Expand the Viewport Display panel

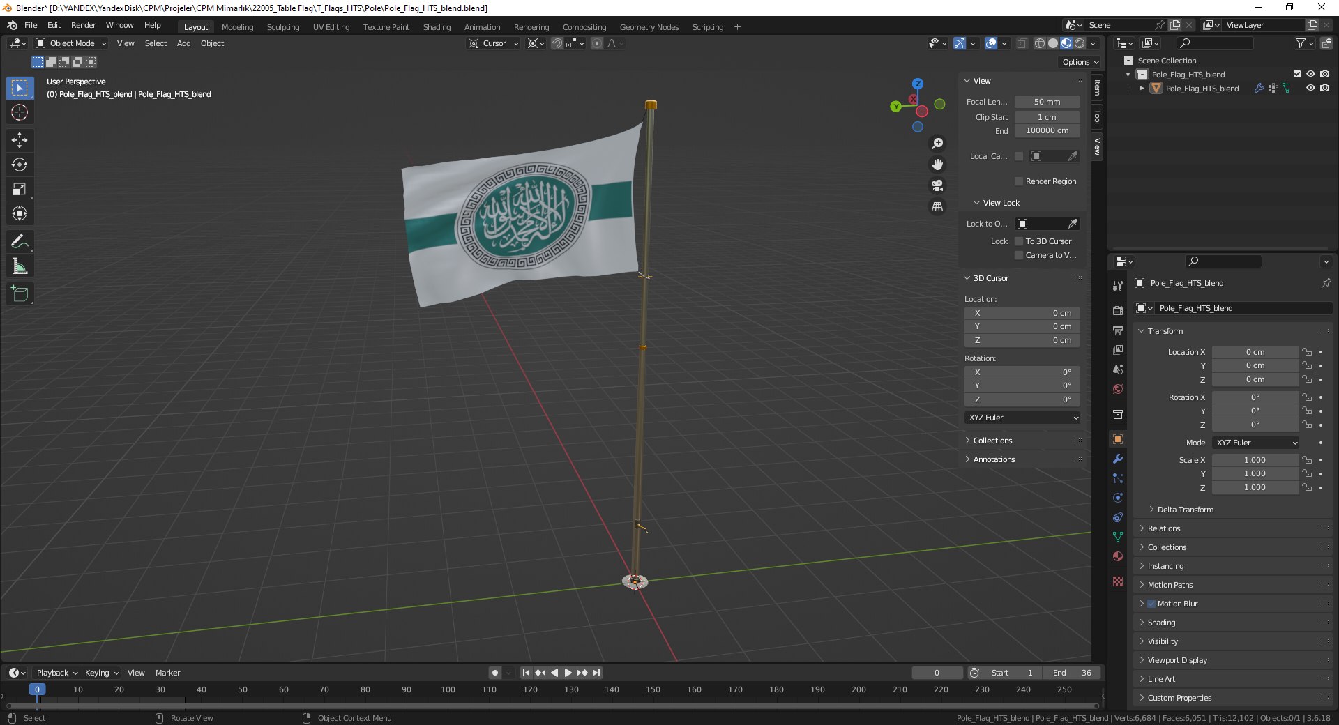pyautogui.click(x=1177, y=660)
